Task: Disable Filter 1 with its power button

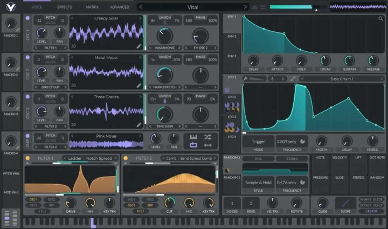Action: [x=28, y=158]
